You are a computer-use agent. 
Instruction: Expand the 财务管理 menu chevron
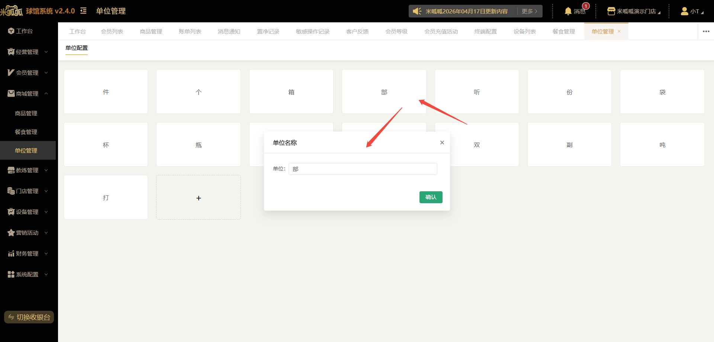[46, 253]
